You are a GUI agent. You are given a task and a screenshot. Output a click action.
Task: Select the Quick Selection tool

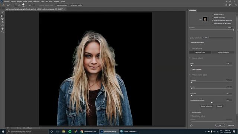[x=3, y=12]
